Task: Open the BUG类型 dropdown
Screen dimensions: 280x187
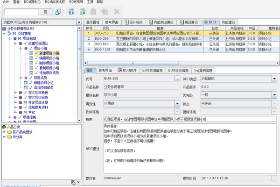Action: tap(274, 79)
